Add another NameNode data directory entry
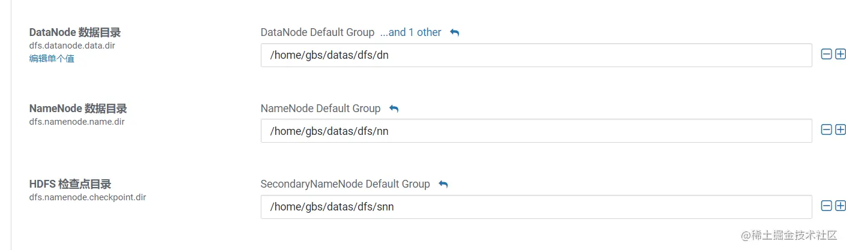846x250 pixels. tap(840, 130)
